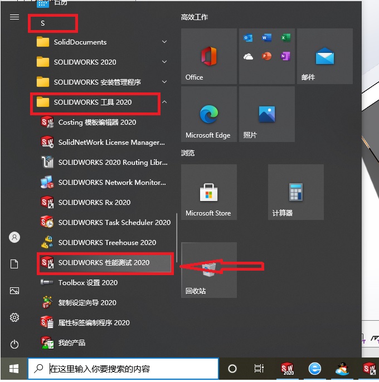Open Task View on taskbar
Screen dimensions: 379x382
[x=259, y=369]
